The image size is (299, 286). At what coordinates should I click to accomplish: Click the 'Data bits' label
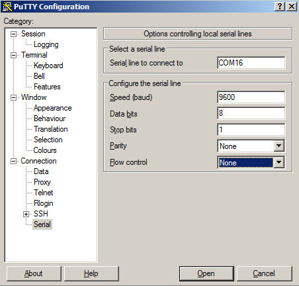[124, 114]
